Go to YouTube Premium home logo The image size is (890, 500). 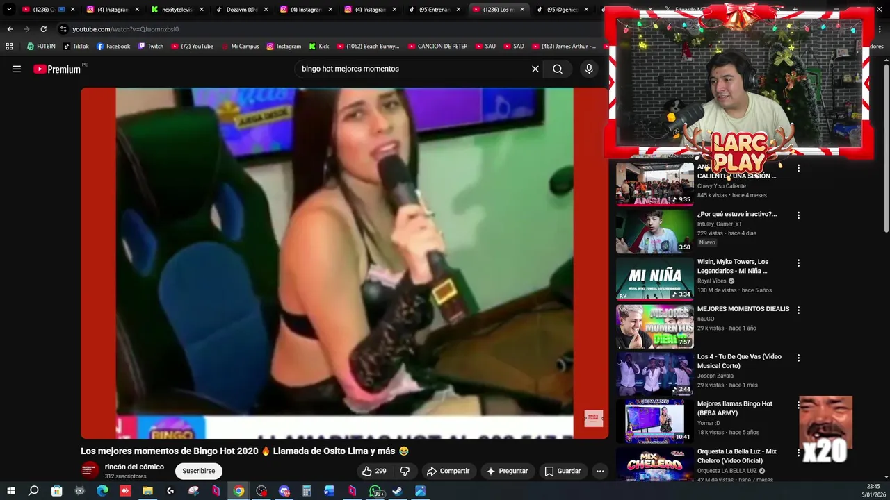(x=57, y=69)
